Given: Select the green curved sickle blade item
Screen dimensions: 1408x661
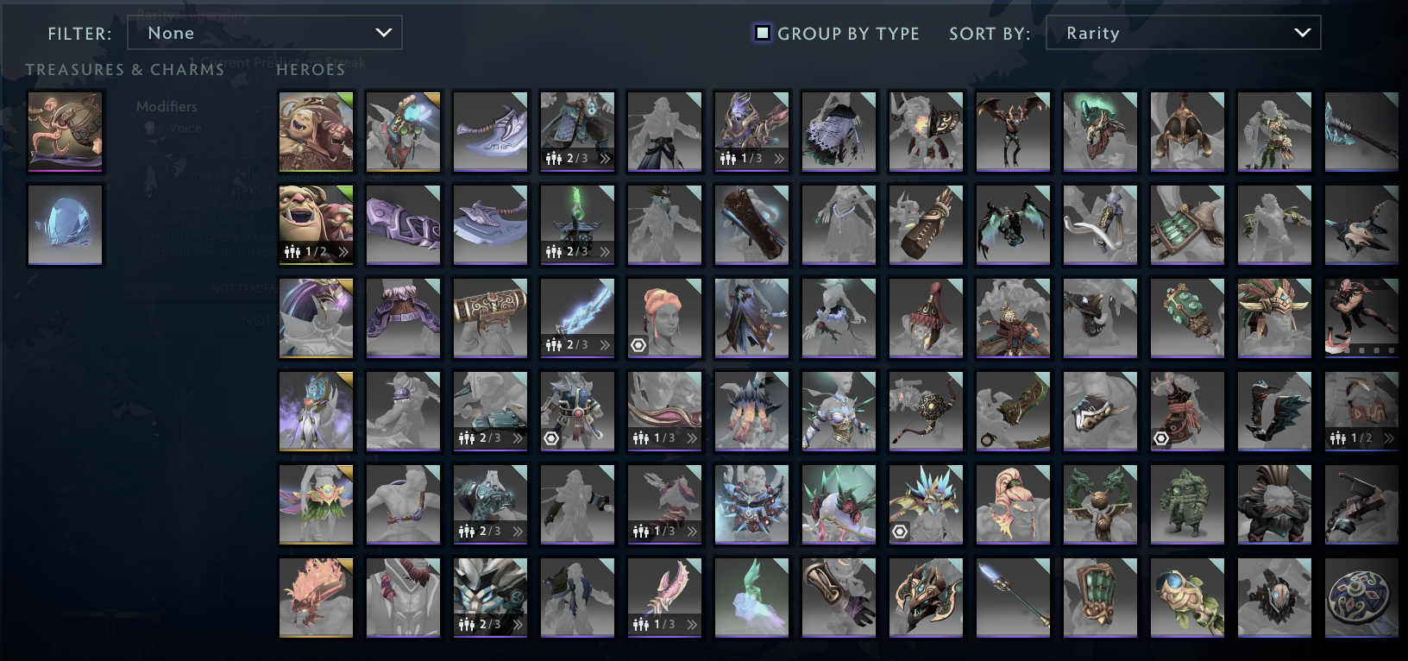Looking at the screenshot, I should pos(1013,412).
